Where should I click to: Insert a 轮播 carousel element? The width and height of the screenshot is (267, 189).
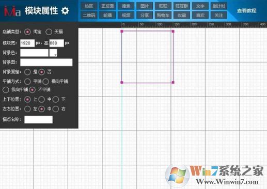pos(107,15)
